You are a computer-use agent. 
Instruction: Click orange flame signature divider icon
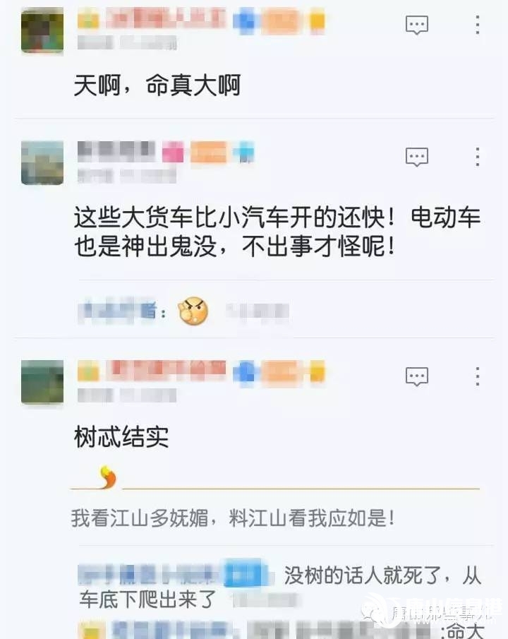[x=108, y=477]
